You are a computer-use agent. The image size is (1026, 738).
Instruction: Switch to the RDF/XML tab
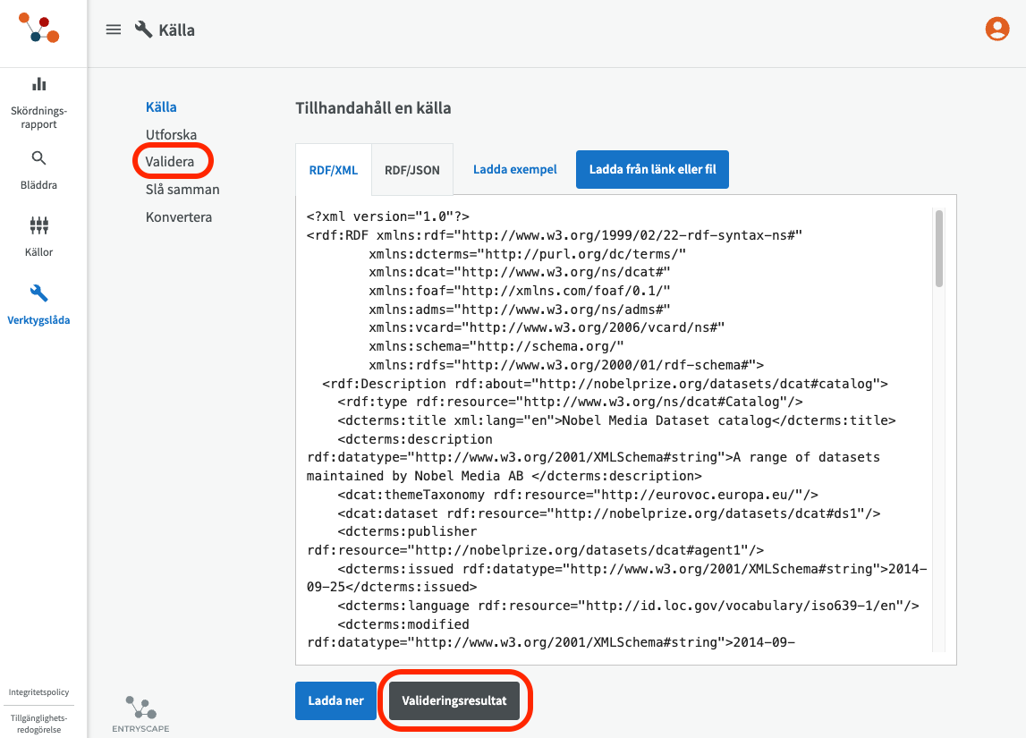coord(333,170)
